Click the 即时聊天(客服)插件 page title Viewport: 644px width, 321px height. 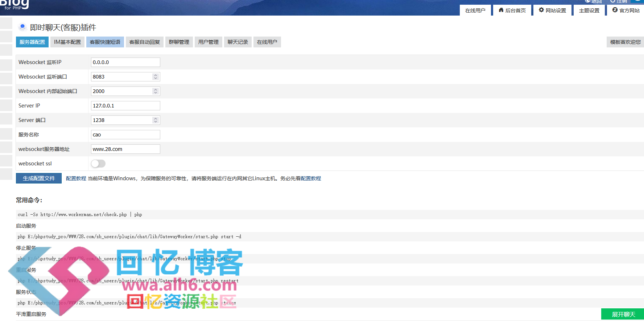pos(63,28)
